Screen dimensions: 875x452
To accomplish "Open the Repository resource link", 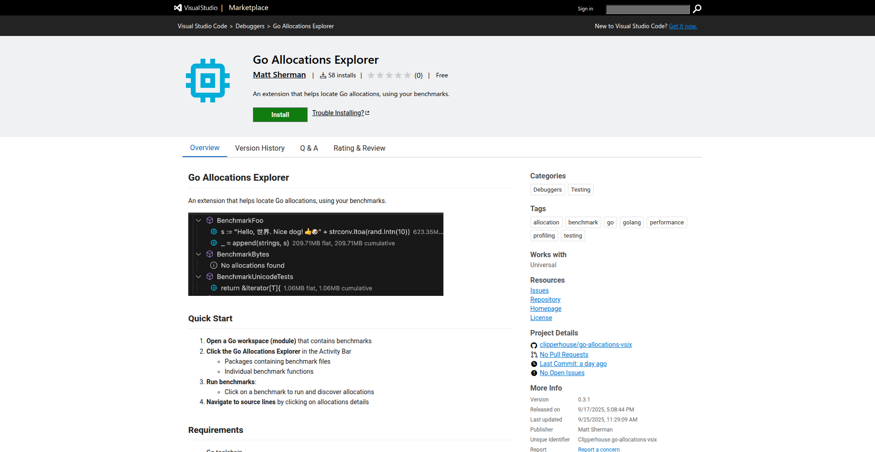I will coord(545,300).
